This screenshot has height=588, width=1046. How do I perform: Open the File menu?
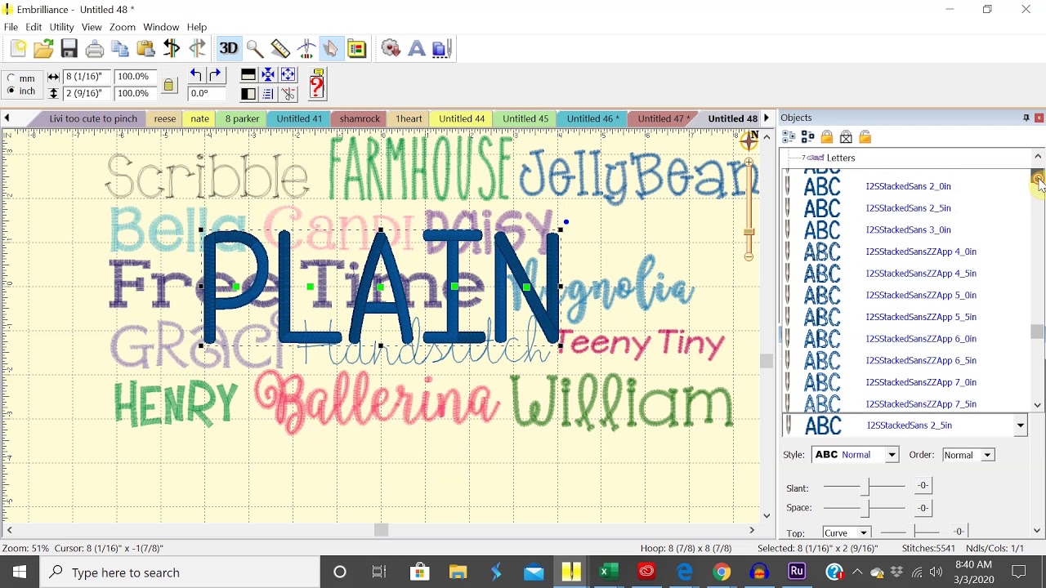[11, 27]
